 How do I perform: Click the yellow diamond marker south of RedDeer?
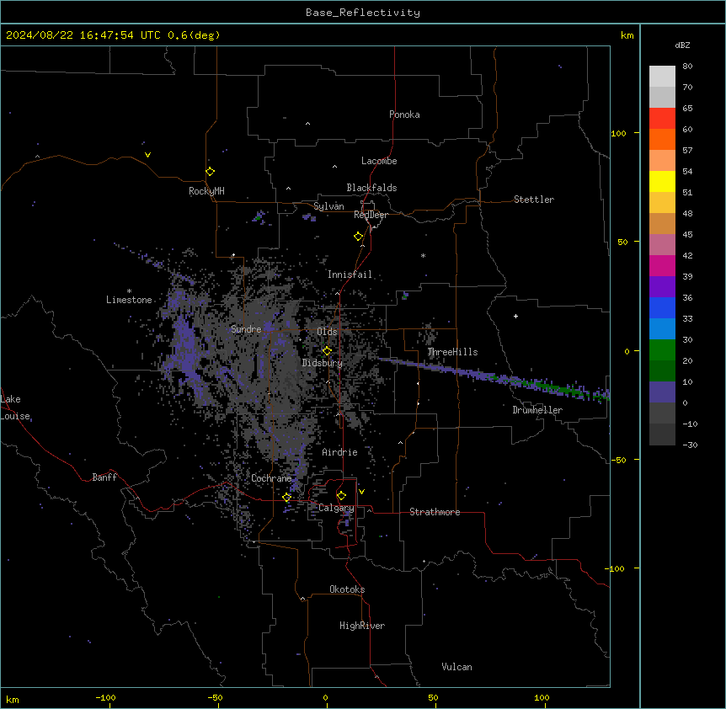tap(359, 237)
